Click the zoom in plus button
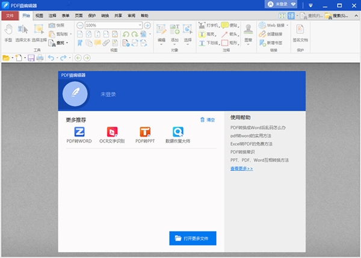The height and width of the screenshot is (258, 361). click(147, 25)
